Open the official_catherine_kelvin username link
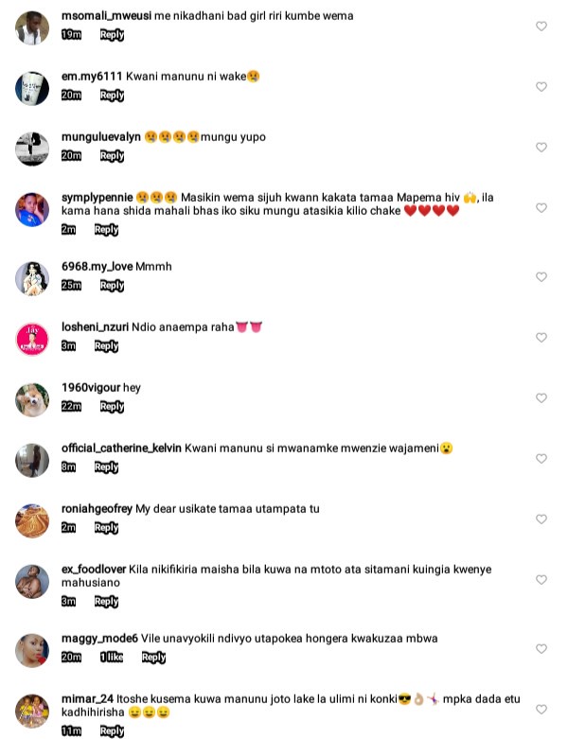The width and height of the screenshot is (568, 739). 121,449
